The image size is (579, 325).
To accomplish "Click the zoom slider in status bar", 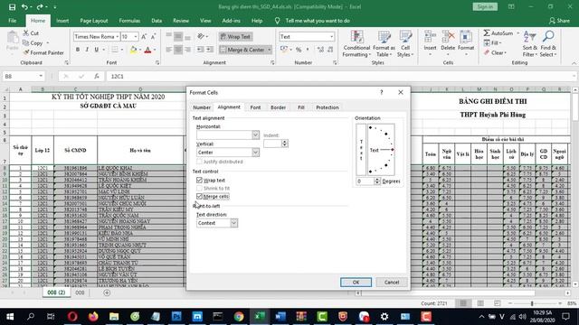I will pyautogui.click(x=532, y=303).
